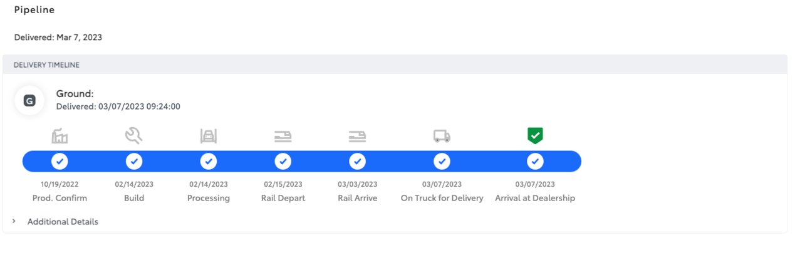The height and width of the screenshot is (260, 800).
Task: Select the Pipeline heading
Action: (34, 11)
